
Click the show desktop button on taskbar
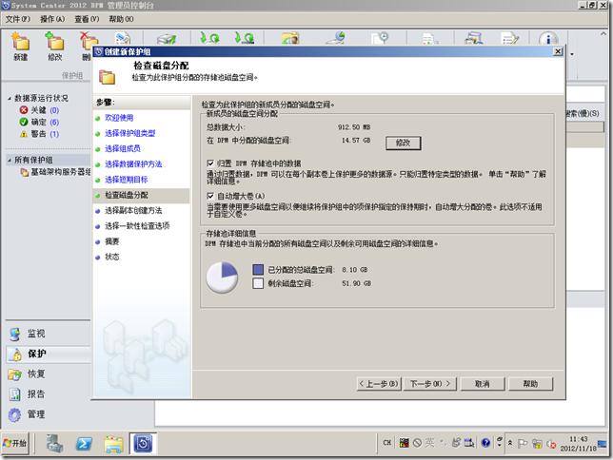point(603,444)
